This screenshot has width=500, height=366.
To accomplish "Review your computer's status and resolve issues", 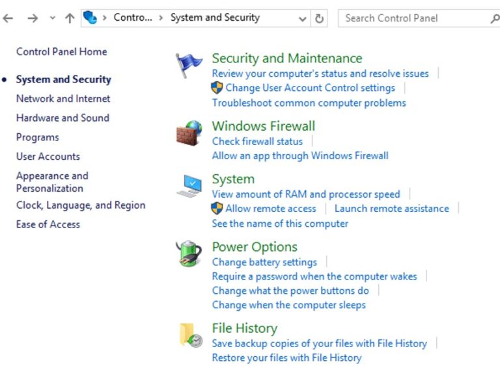I will click(x=320, y=73).
